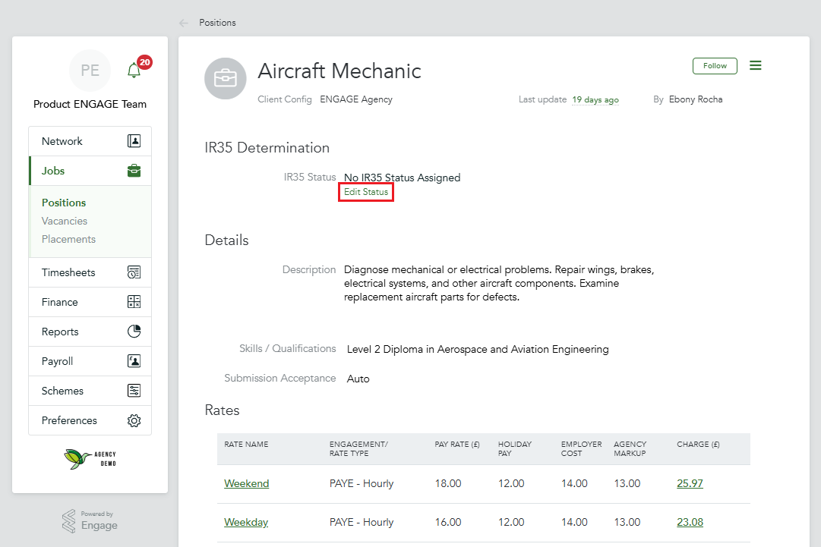Click the Aircraft Mechanic title
The width and height of the screenshot is (821, 547).
point(339,71)
